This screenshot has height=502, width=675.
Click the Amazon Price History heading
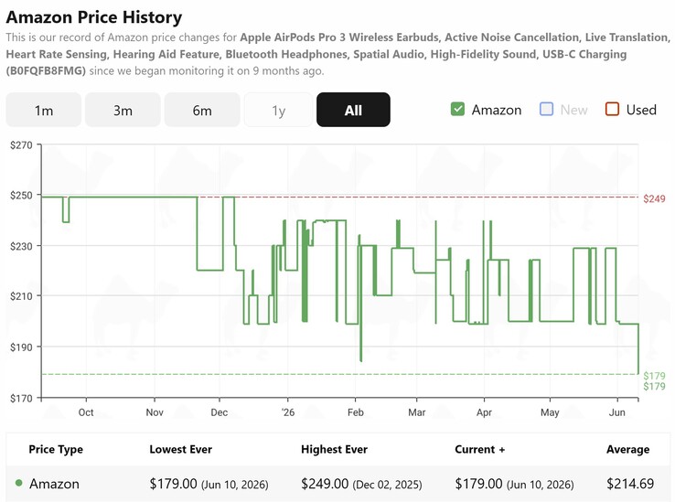(x=94, y=17)
